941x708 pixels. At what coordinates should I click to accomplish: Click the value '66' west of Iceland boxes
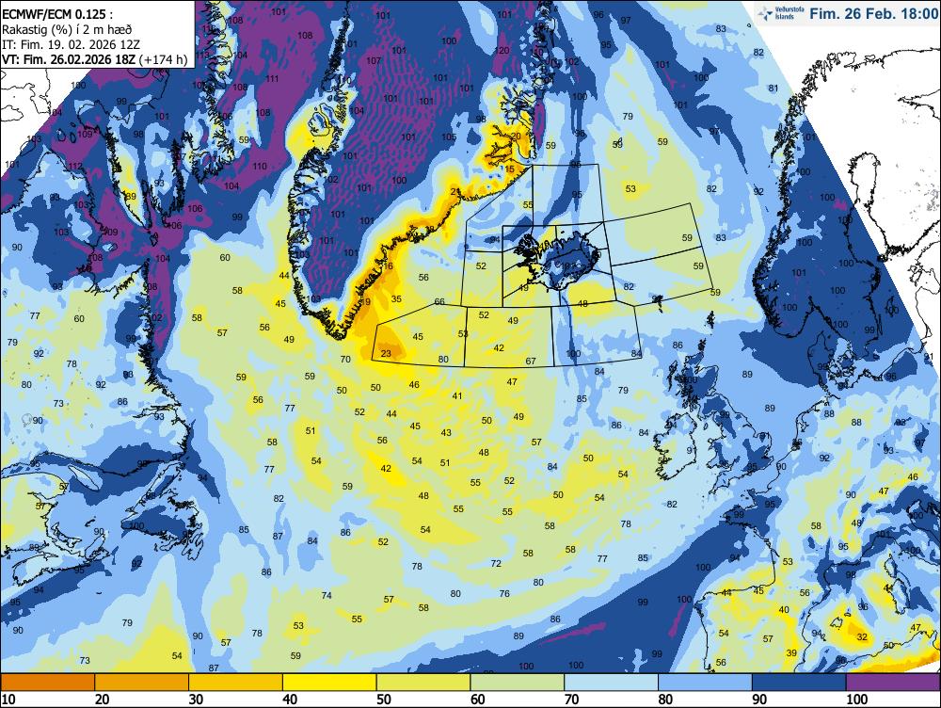tap(439, 301)
